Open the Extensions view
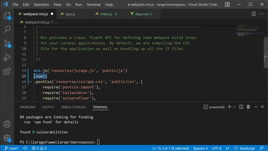 pyautogui.click(x=7, y=71)
